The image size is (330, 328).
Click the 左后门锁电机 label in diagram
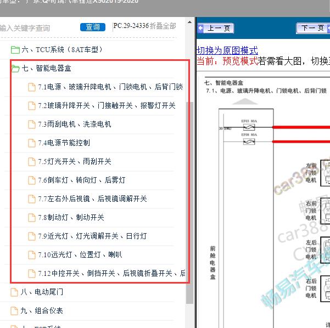pos(311,250)
